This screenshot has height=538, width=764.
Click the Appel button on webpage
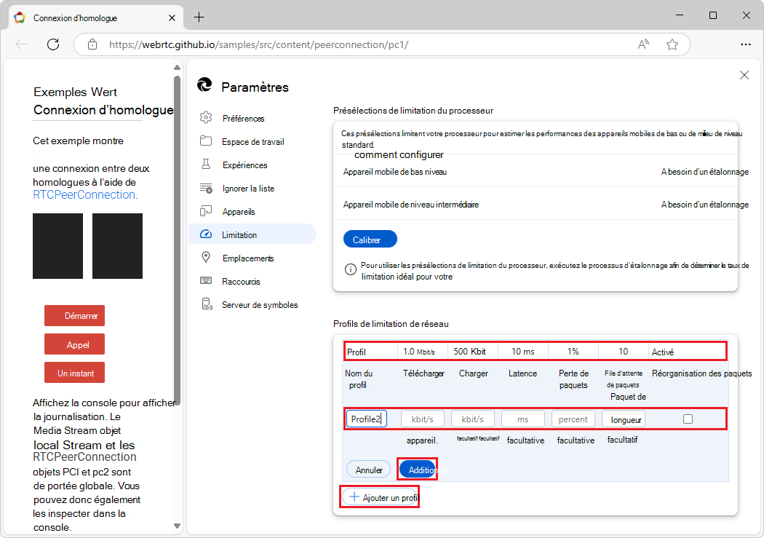pyautogui.click(x=74, y=344)
